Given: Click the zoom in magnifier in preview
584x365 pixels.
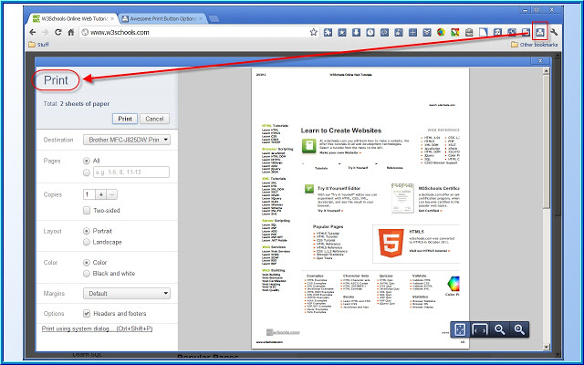Looking at the screenshot, I should pos(519,329).
